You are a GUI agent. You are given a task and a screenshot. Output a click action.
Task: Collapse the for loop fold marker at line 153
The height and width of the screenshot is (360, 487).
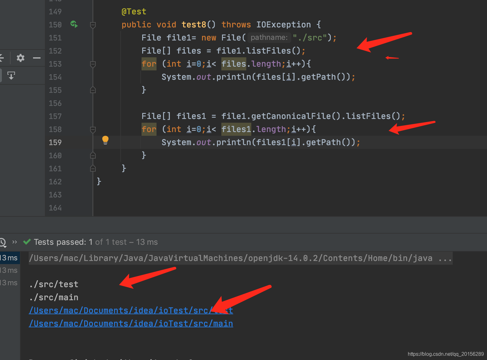pos(93,64)
